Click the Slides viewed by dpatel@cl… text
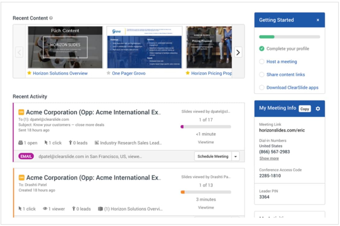 click(x=206, y=111)
